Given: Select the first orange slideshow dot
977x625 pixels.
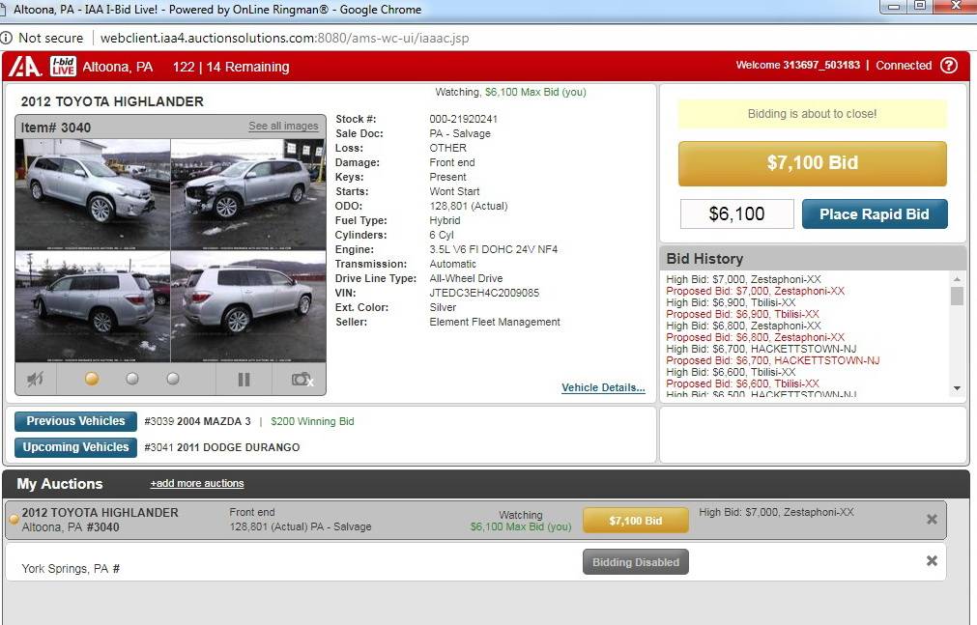Looking at the screenshot, I should [92, 379].
